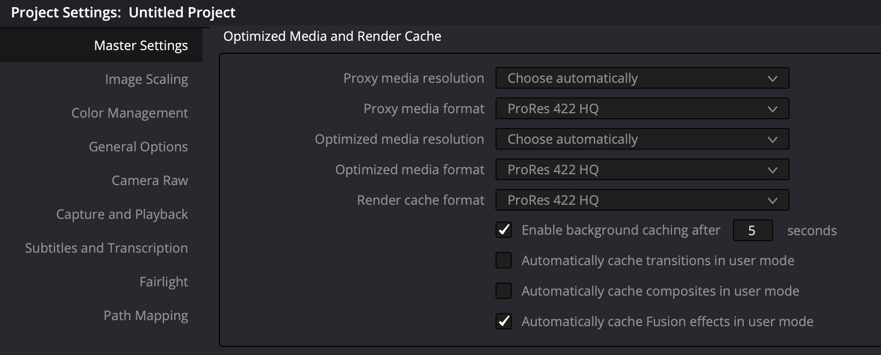Image resolution: width=881 pixels, height=355 pixels.
Task: Disable the background caching checkbox
Action: (504, 230)
